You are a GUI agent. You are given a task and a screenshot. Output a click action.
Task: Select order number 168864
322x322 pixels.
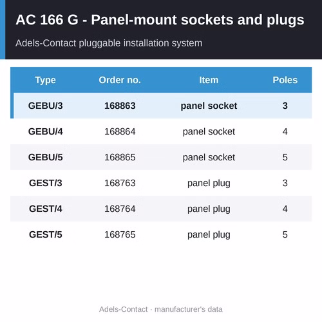120,131
